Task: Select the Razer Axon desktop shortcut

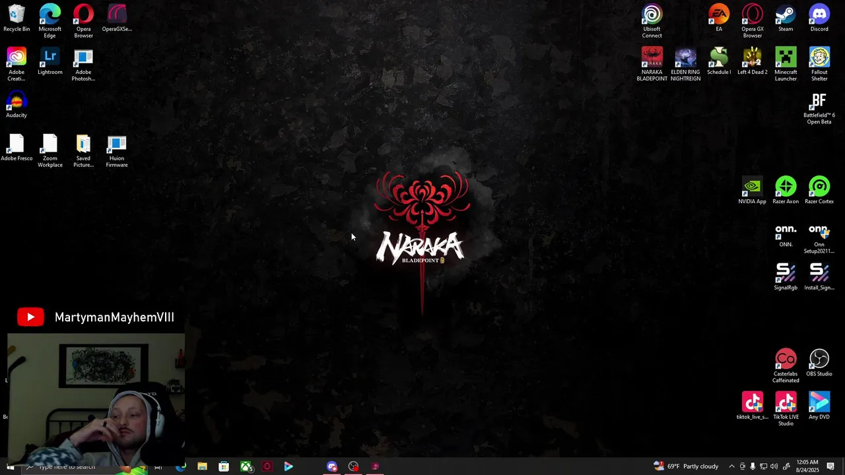Action: pos(786,191)
